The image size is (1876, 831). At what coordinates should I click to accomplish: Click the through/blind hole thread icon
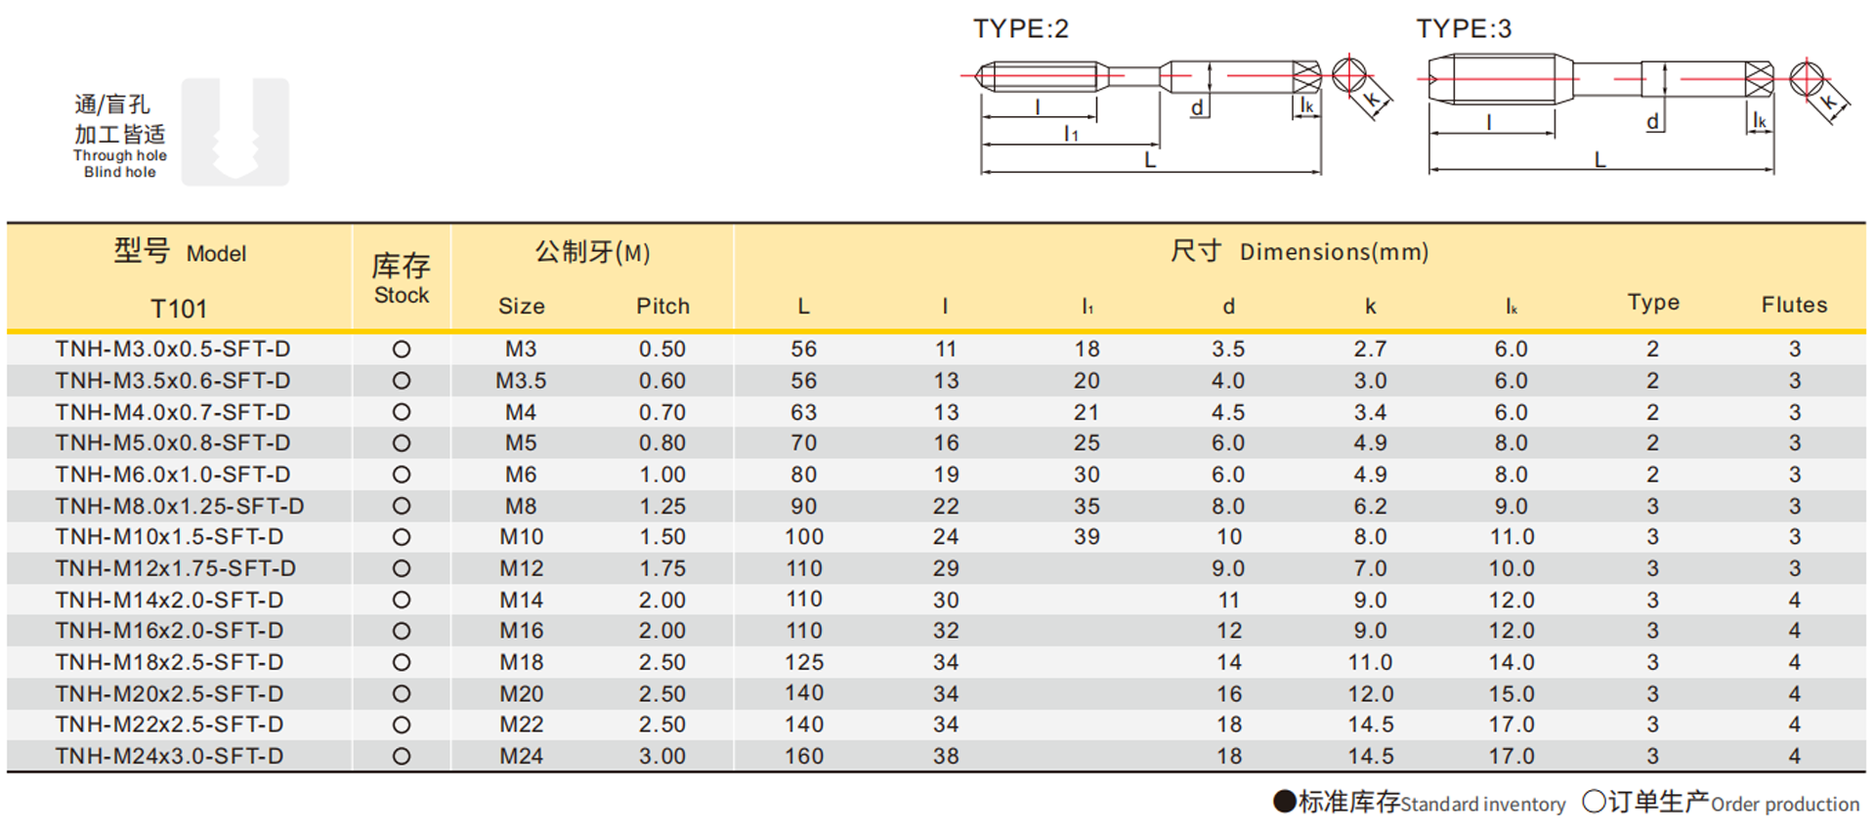pyautogui.click(x=235, y=132)
